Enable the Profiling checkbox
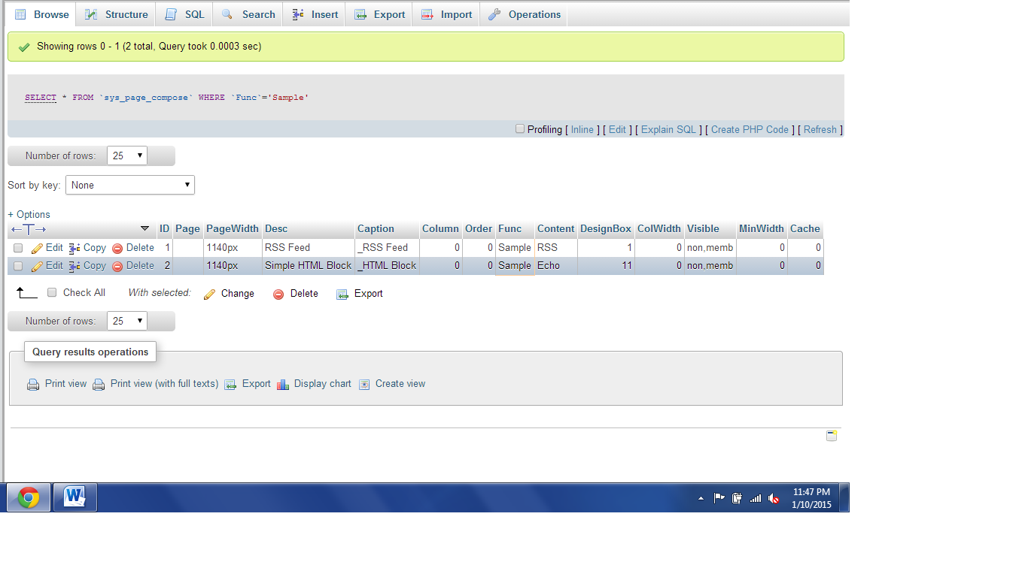This screenshot has height=577, width=1028. point(520,129)
